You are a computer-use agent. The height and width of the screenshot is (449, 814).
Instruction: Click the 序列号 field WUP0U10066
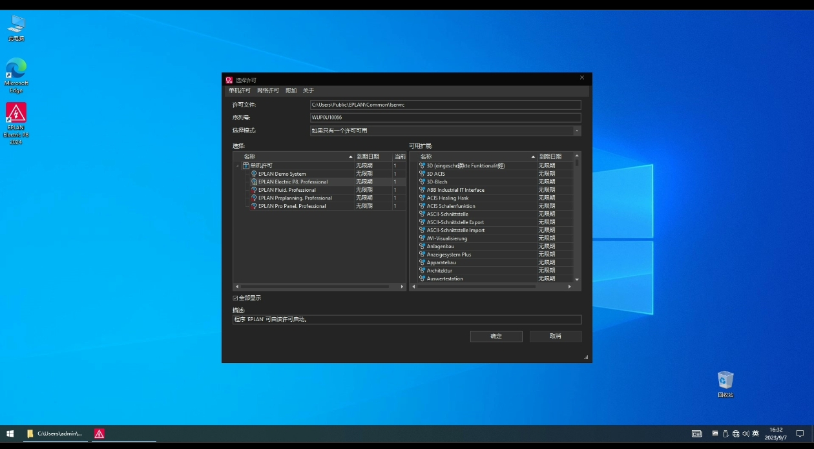(x=446, y=118)
